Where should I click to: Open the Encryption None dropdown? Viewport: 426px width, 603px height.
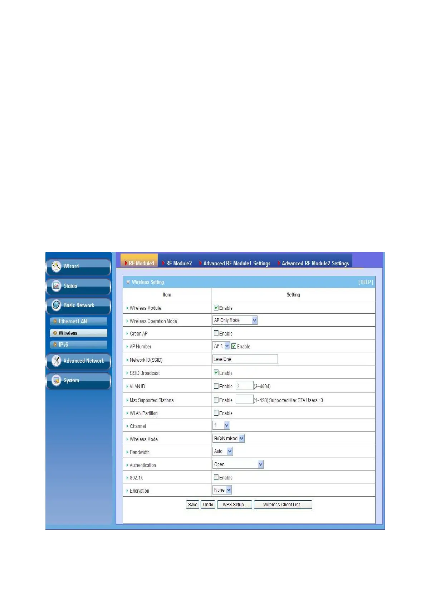point(222,490)
